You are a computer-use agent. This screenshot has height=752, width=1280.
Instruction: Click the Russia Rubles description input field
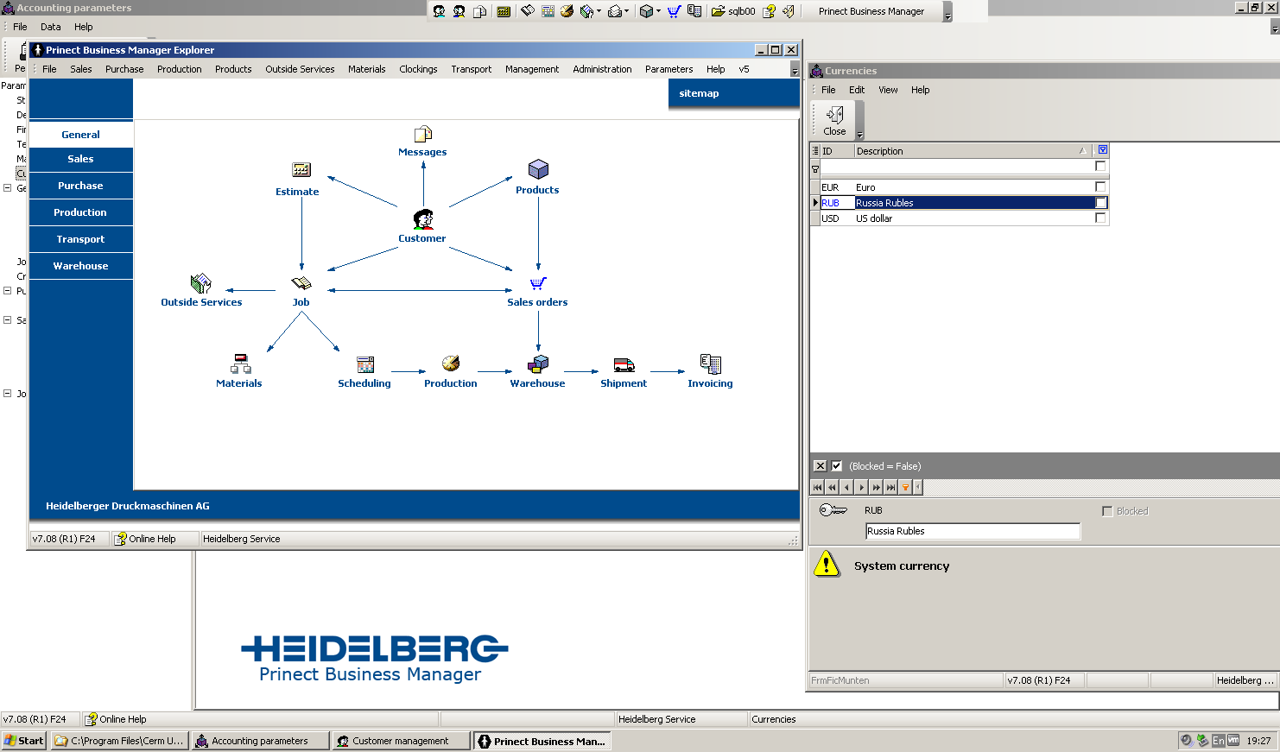pos(973,531)
